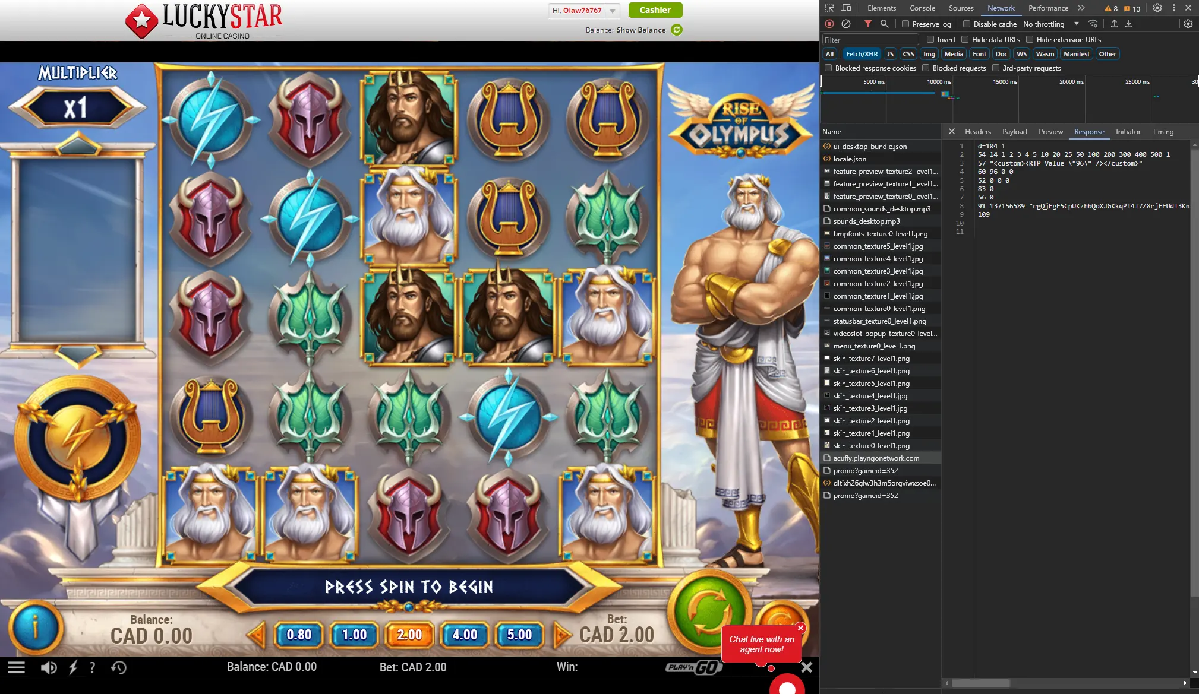Open game history clock icon
Image resolution: width=1199 pixels, height=694 pixels.
118,667
